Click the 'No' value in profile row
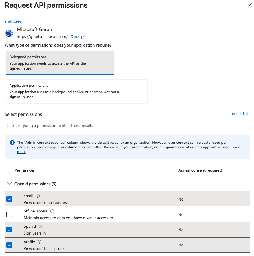Viewport: 254px width, 256px height. [x=181, y=245]
